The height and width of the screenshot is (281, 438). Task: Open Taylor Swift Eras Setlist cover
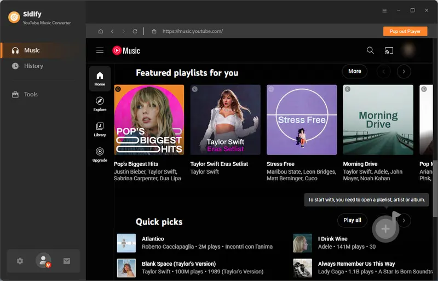(226, 120)
